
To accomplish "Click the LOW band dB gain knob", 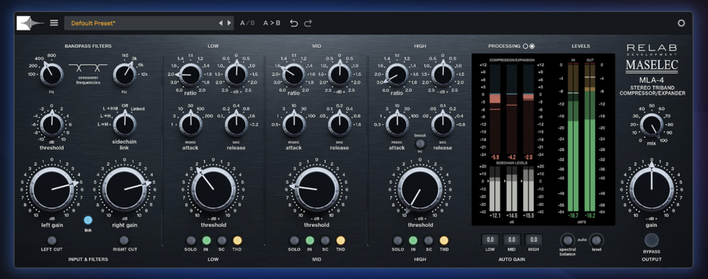I will 236,75.
